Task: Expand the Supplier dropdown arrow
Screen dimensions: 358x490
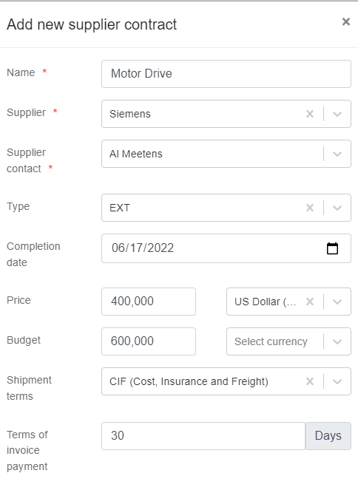Action: click(337, 114)
